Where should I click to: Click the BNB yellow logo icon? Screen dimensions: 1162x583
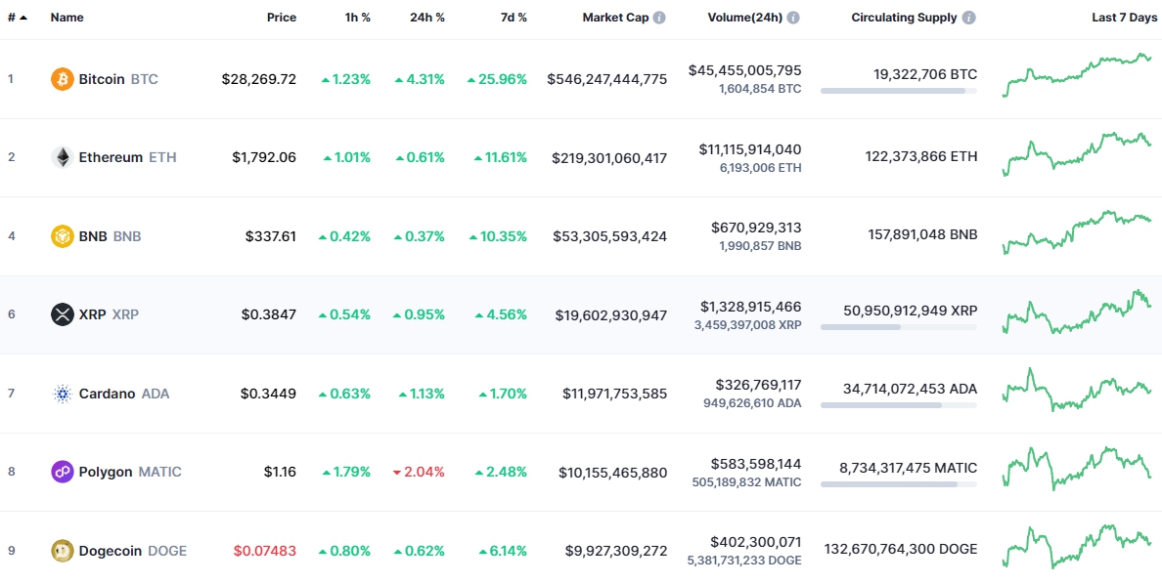click(x=63, y=236)
